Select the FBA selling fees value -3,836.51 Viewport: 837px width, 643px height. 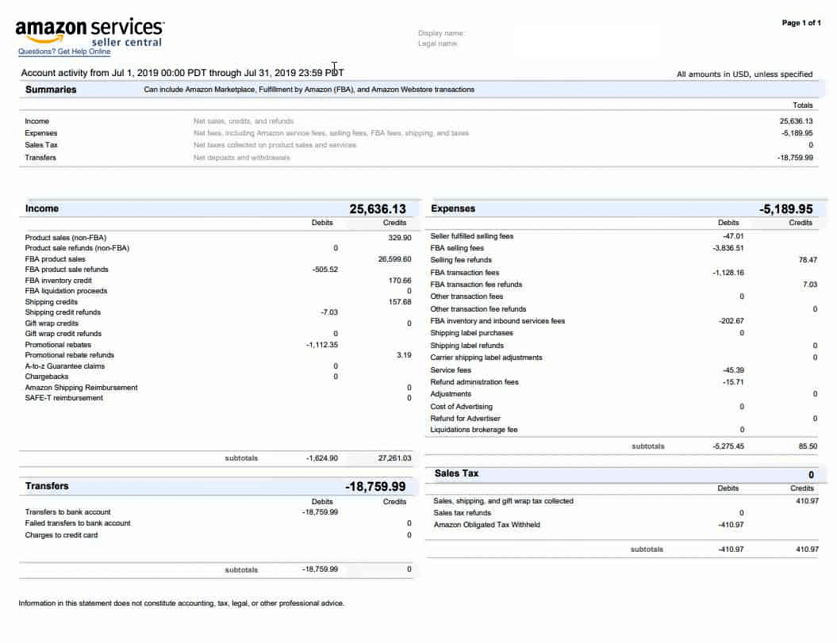pos(728,247)
